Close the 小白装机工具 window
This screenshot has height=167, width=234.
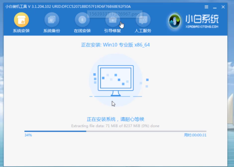coord(223,7)
